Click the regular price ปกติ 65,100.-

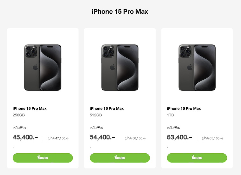(x=212, y=138)
